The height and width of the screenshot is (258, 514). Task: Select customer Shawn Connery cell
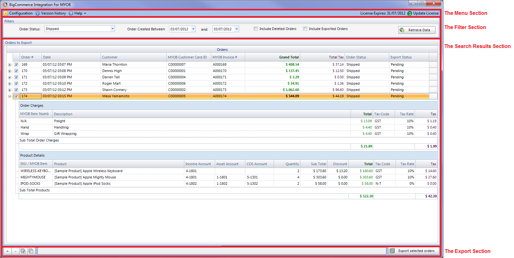[133, 90]
